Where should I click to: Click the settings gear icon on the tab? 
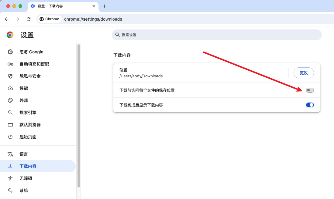coord(33,6)
